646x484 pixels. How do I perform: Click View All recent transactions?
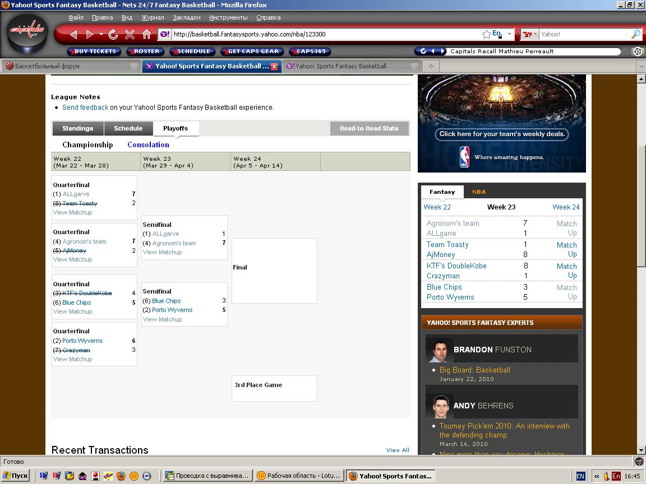tap(398, 450)
